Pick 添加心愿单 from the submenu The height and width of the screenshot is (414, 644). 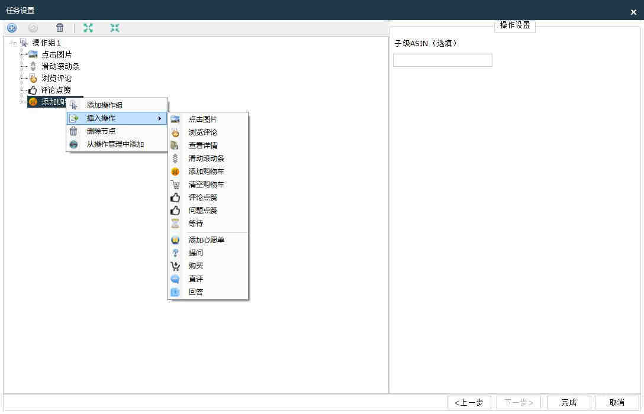click(x=207, y=240)
